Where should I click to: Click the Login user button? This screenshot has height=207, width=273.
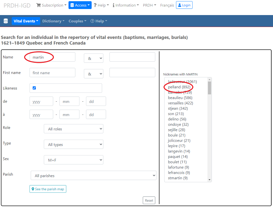(184, 5)
